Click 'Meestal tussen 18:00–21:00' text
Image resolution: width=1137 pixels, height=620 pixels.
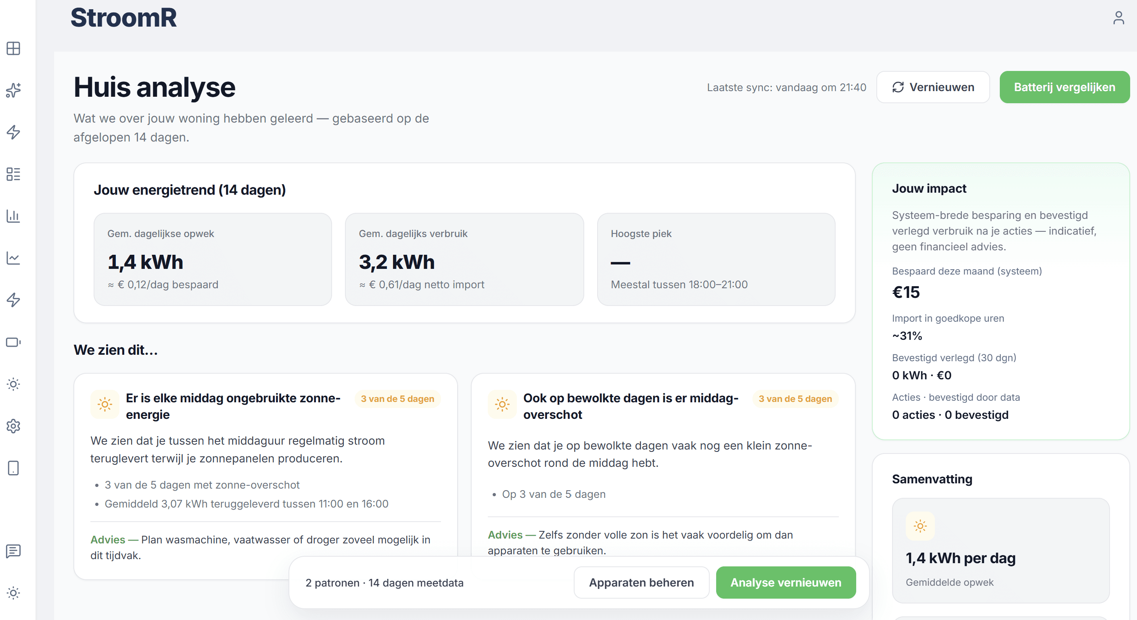pyautogui.click(x=679, y=285)
